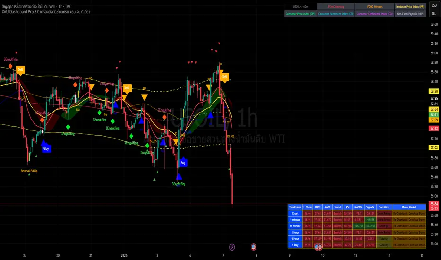
Task: Click the Consumer Sentiment Index (CSI) cell
Action: (x=336, y=14)
